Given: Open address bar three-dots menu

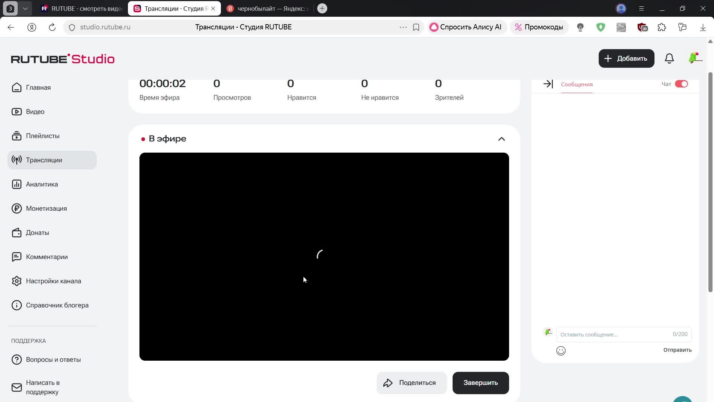Looking at the screenshot, I should 403,27.
